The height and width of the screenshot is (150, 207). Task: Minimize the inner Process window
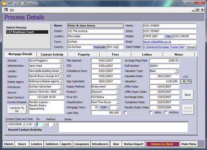pos(194,10)
